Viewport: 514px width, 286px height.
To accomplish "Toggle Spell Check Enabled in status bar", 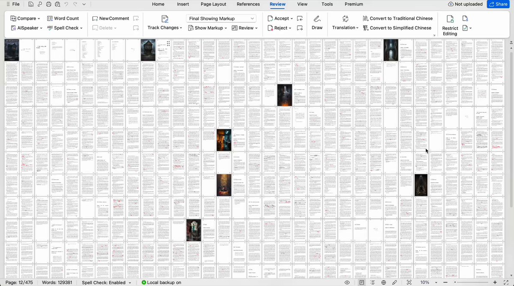I will [106, 283].
